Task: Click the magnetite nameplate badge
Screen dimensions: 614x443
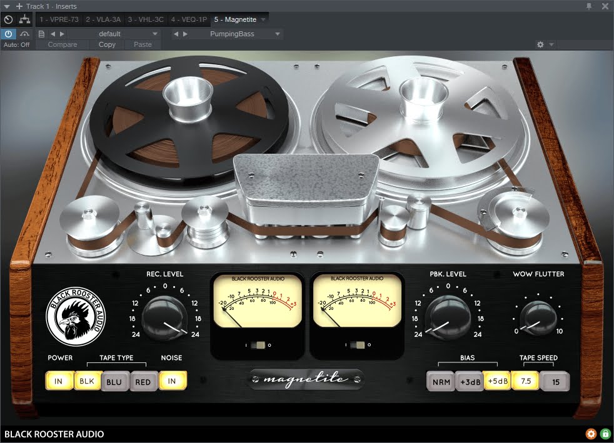Action: 306,379
